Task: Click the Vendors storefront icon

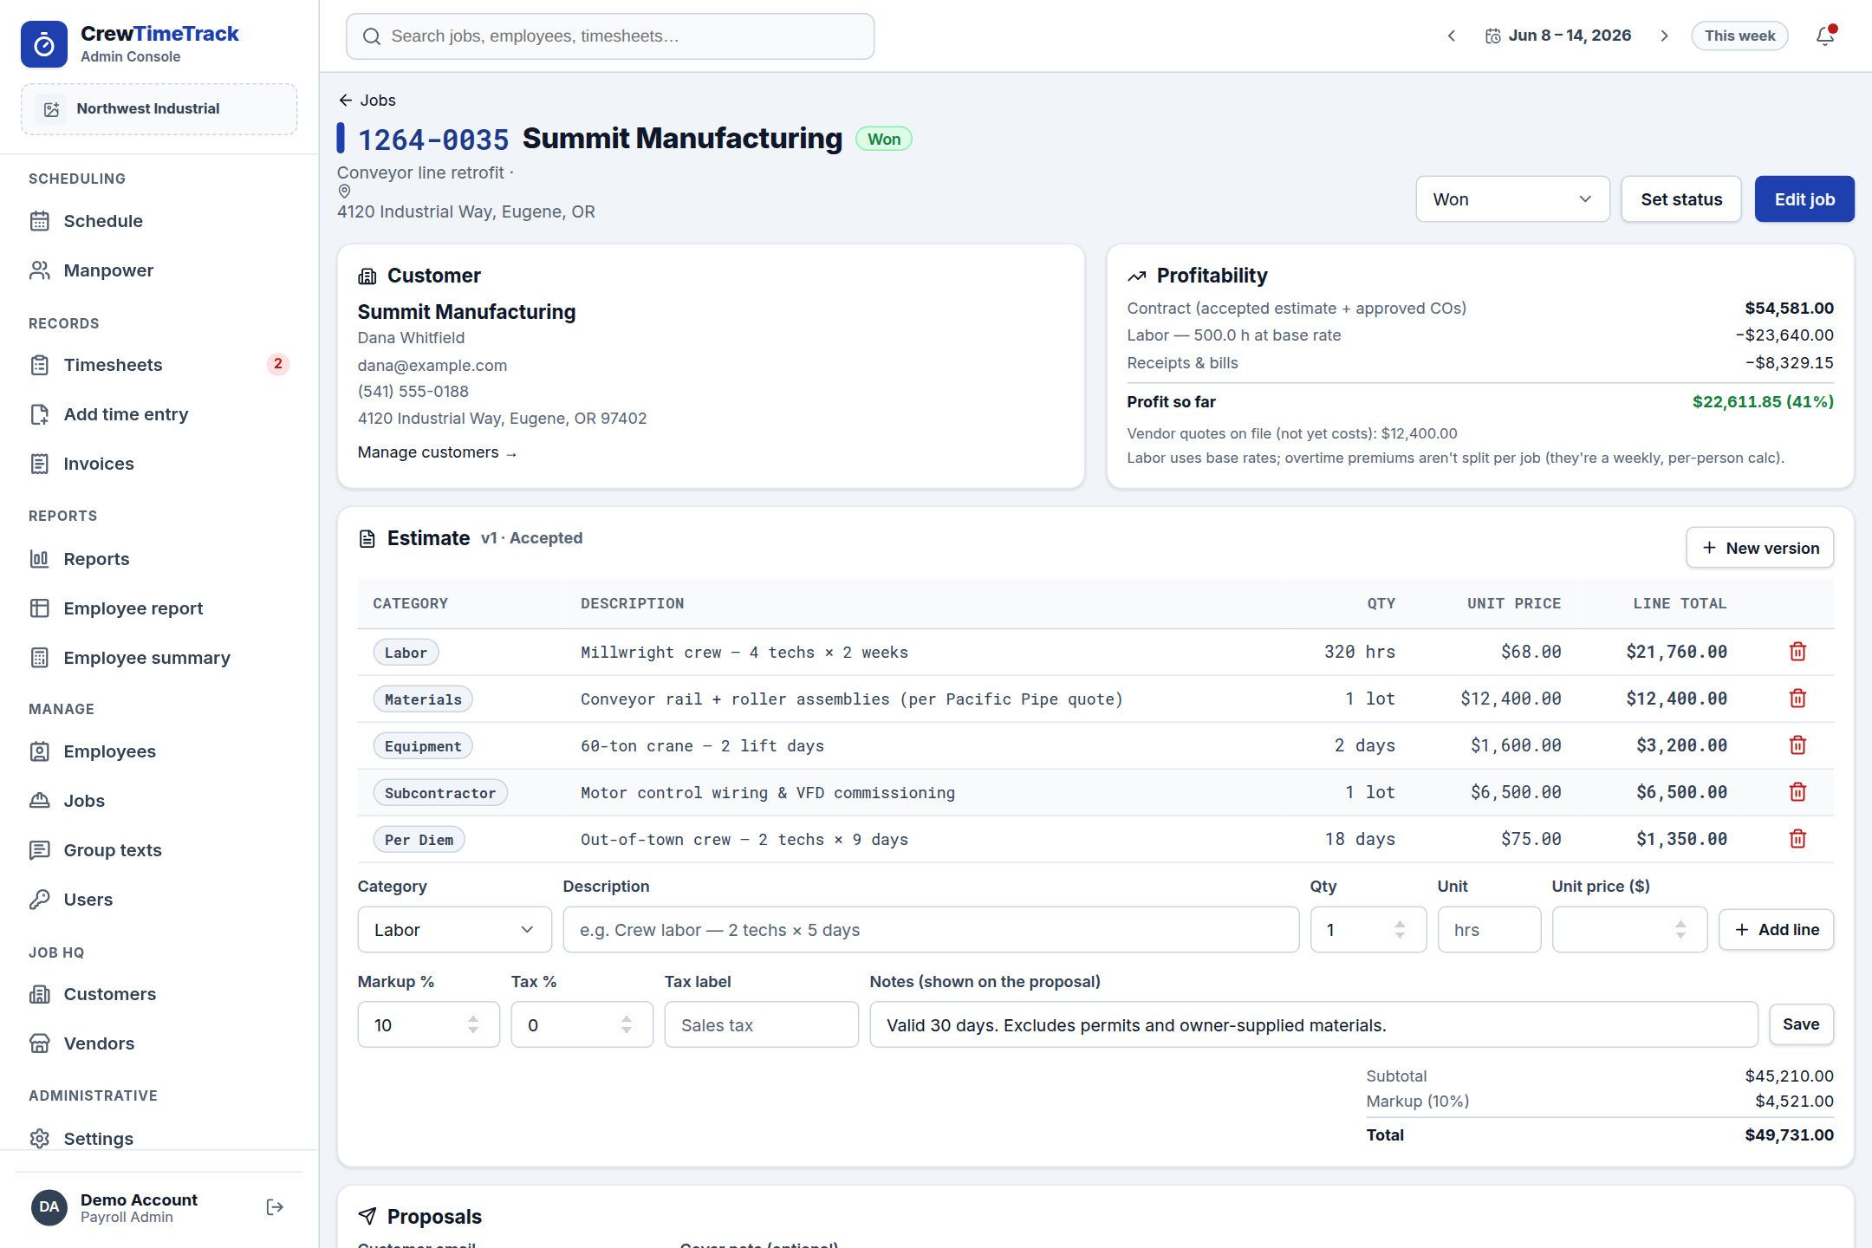Action: pos(40,1043)
